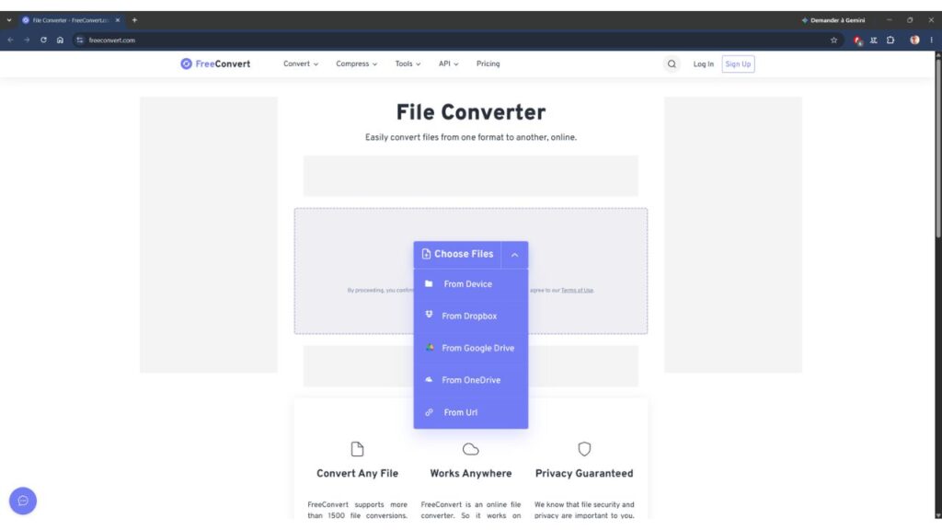
Task: Select From Url option
Action: click(471, 412)
